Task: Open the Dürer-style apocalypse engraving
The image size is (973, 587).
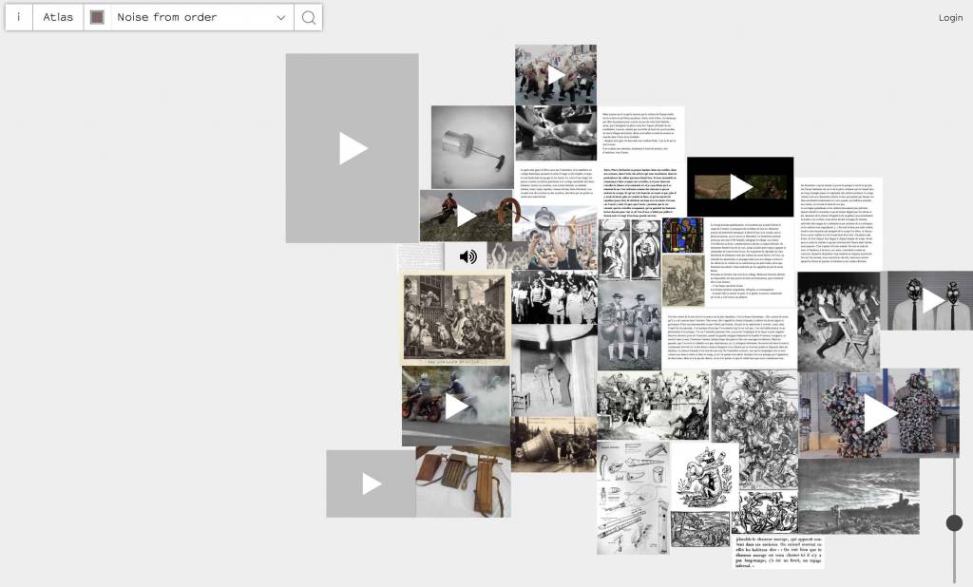Action: tap(754, 429)
